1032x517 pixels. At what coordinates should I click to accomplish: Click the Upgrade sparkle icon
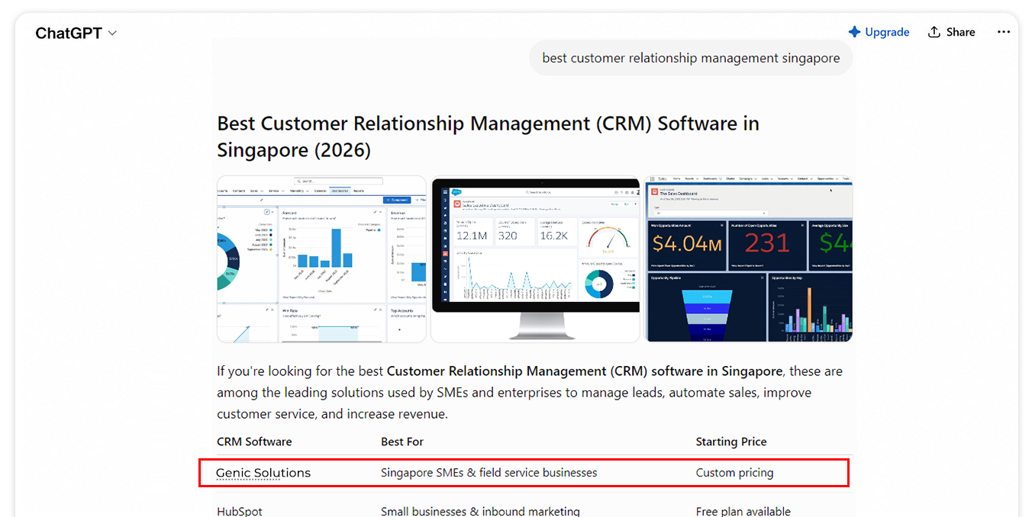pyautogui.click(x=854, y=32)
